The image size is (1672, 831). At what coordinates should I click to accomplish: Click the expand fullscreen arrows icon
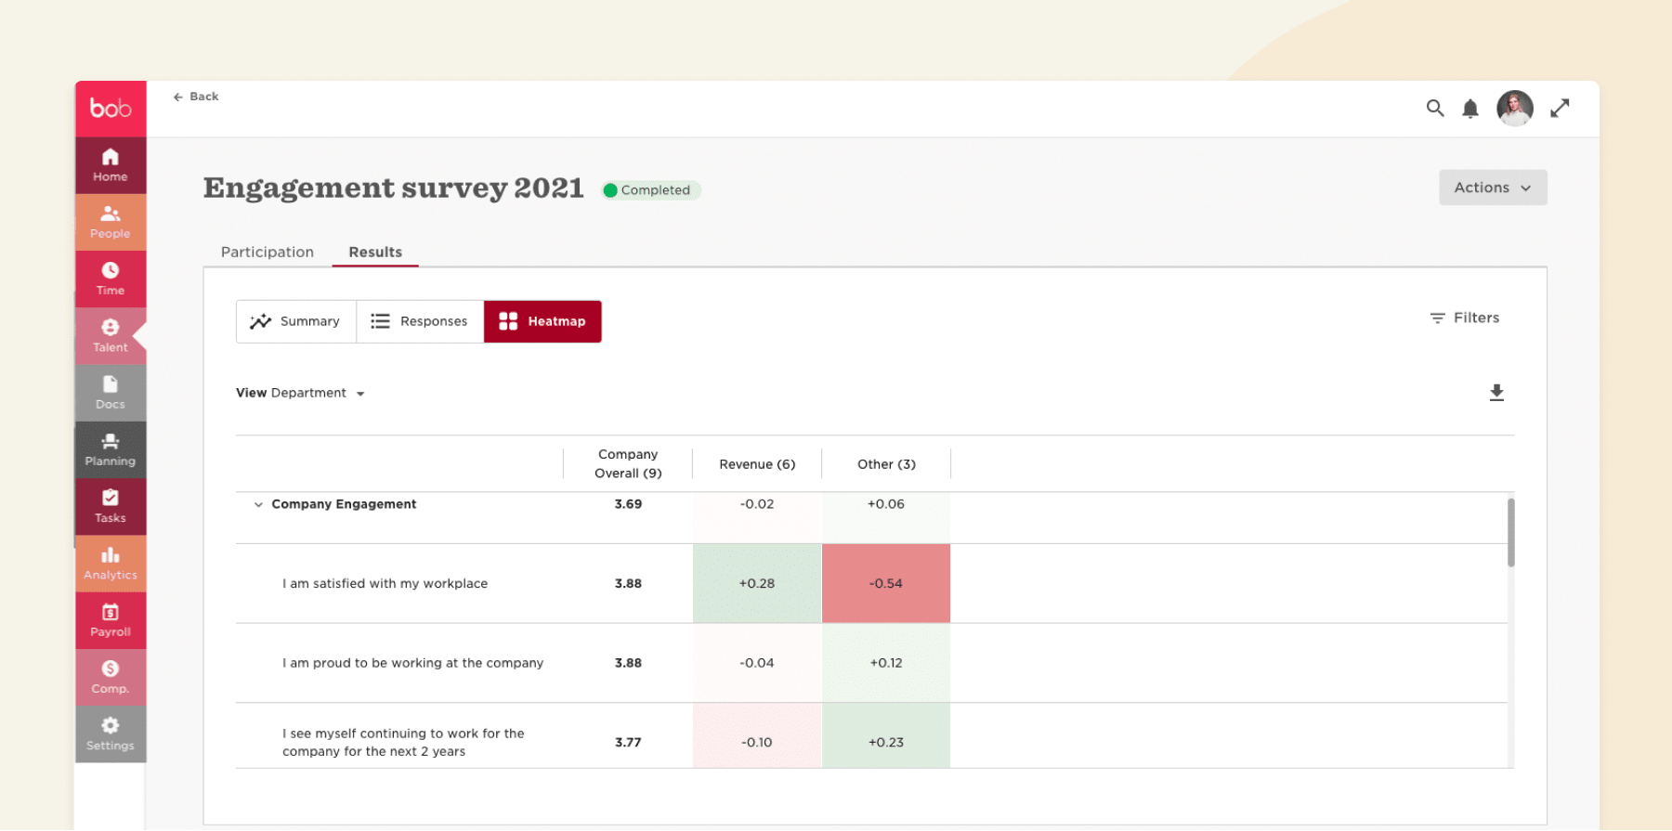(1560, 109)
